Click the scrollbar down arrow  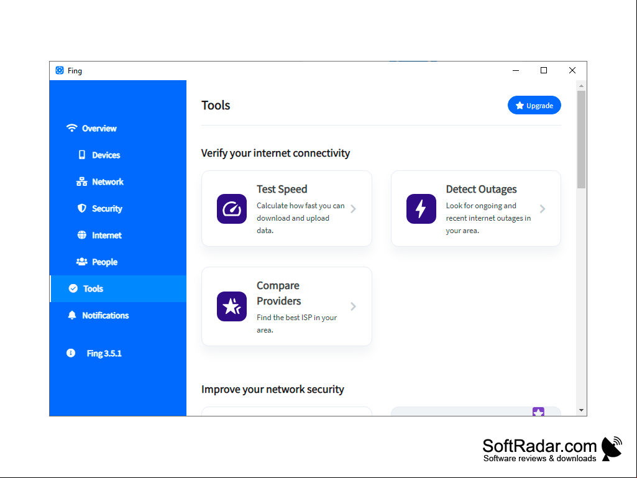tap(581, 410)
